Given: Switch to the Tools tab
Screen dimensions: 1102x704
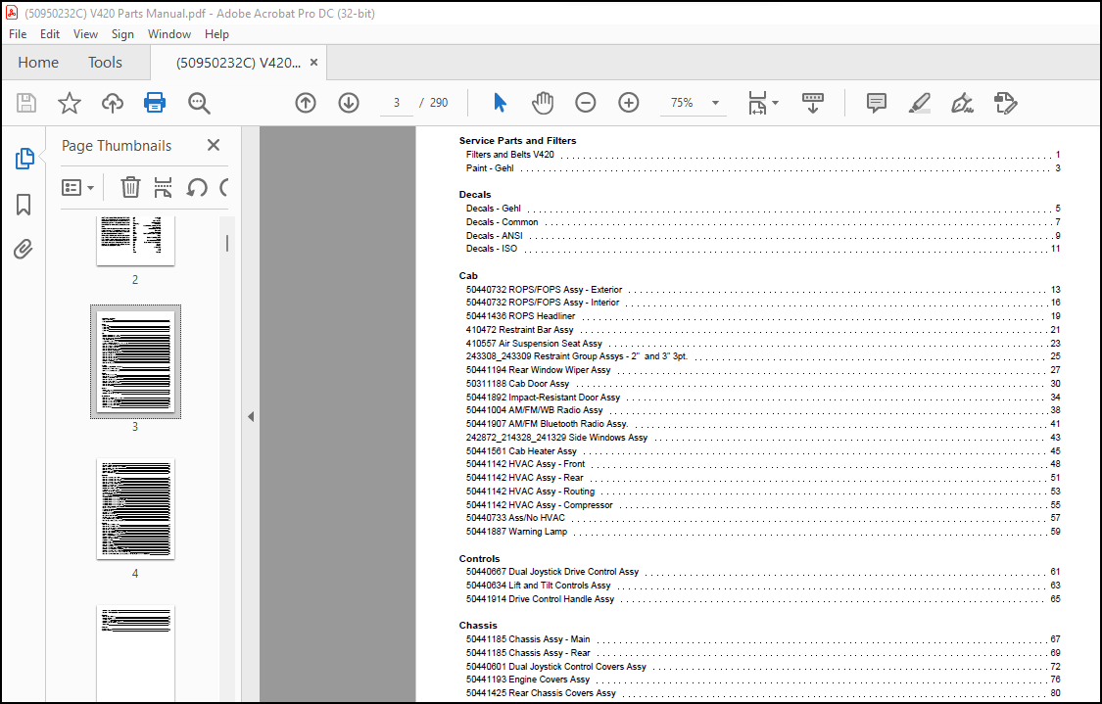Looking at the screenshot, I should coord(105,63).
